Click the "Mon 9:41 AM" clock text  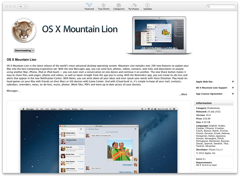[163, 109]
